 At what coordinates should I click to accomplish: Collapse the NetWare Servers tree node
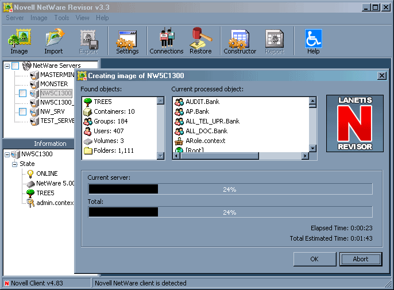7,67
